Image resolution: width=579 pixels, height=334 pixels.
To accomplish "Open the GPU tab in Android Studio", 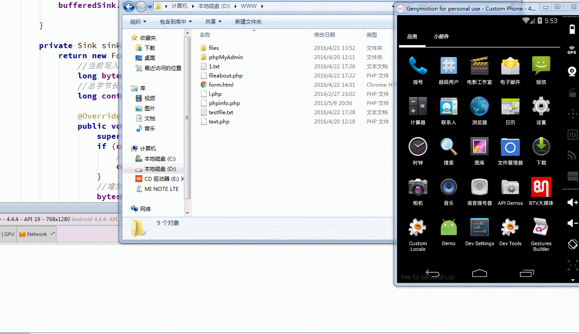I will tap(9, 234).
